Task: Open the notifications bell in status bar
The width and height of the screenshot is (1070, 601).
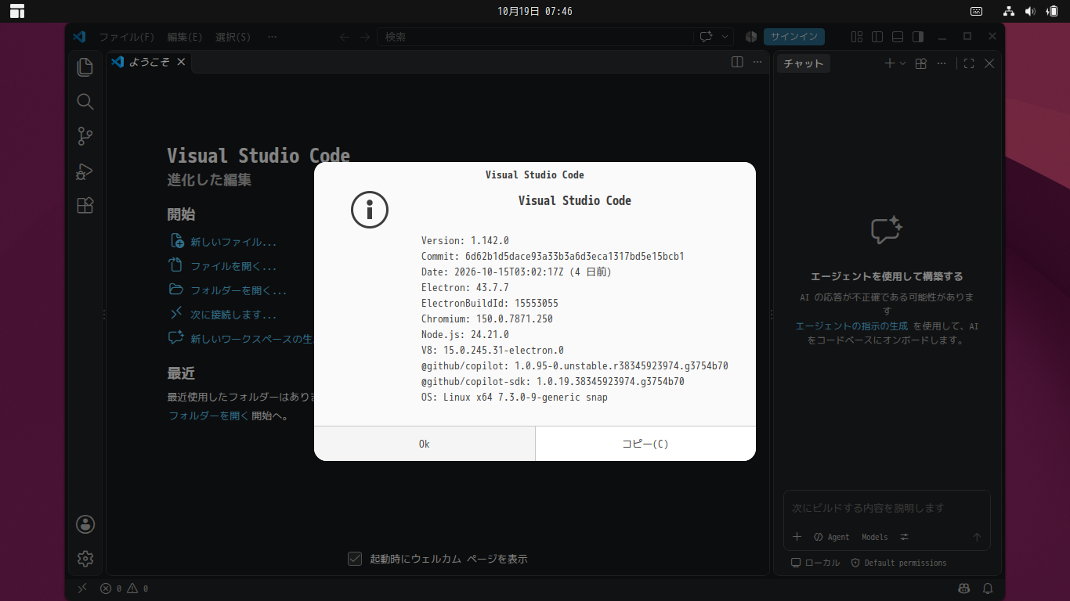Action: point(989,588)
